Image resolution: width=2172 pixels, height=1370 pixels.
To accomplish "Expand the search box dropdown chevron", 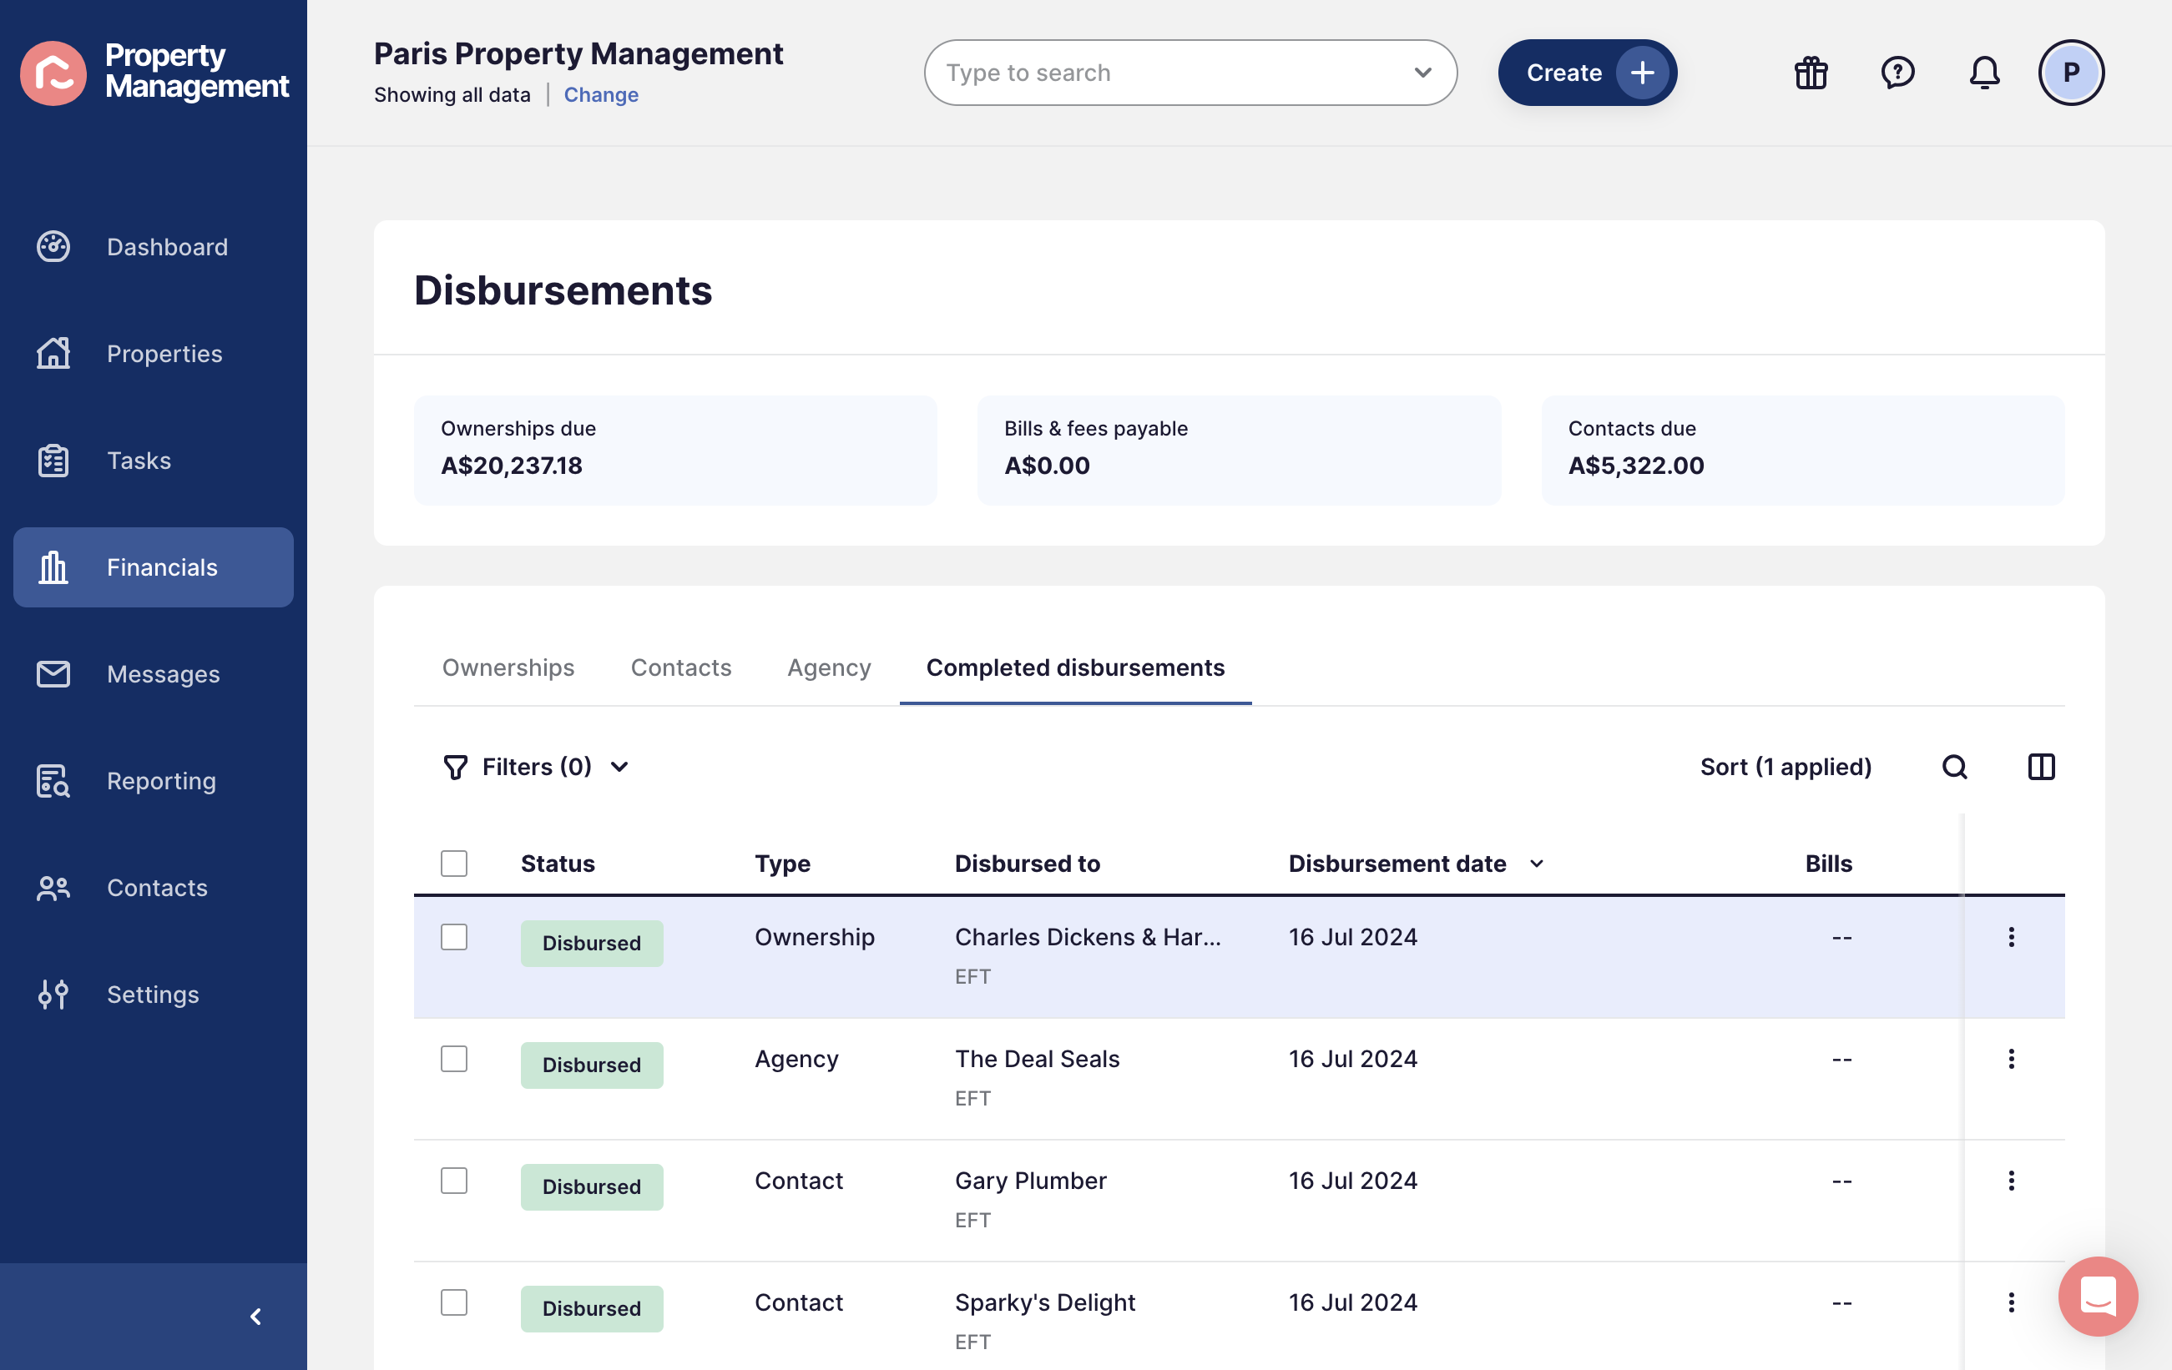I will click(1422, 72).
